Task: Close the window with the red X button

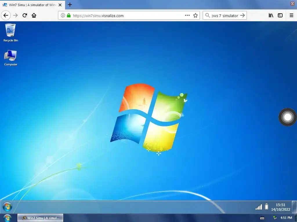Action: [x=292, y=3]
